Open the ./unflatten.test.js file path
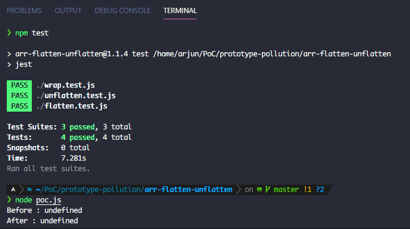The width and height of the screenshot is (410, 229). point(76,95)
